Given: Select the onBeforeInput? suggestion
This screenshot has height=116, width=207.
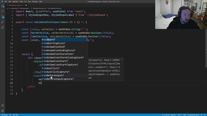Looking at the screenshot, I should pyautogui.click(x=65, y=75).
